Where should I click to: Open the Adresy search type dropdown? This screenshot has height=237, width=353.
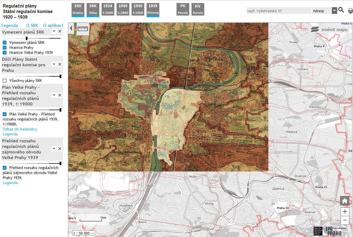pyautogui.click(x=334, y=11)
